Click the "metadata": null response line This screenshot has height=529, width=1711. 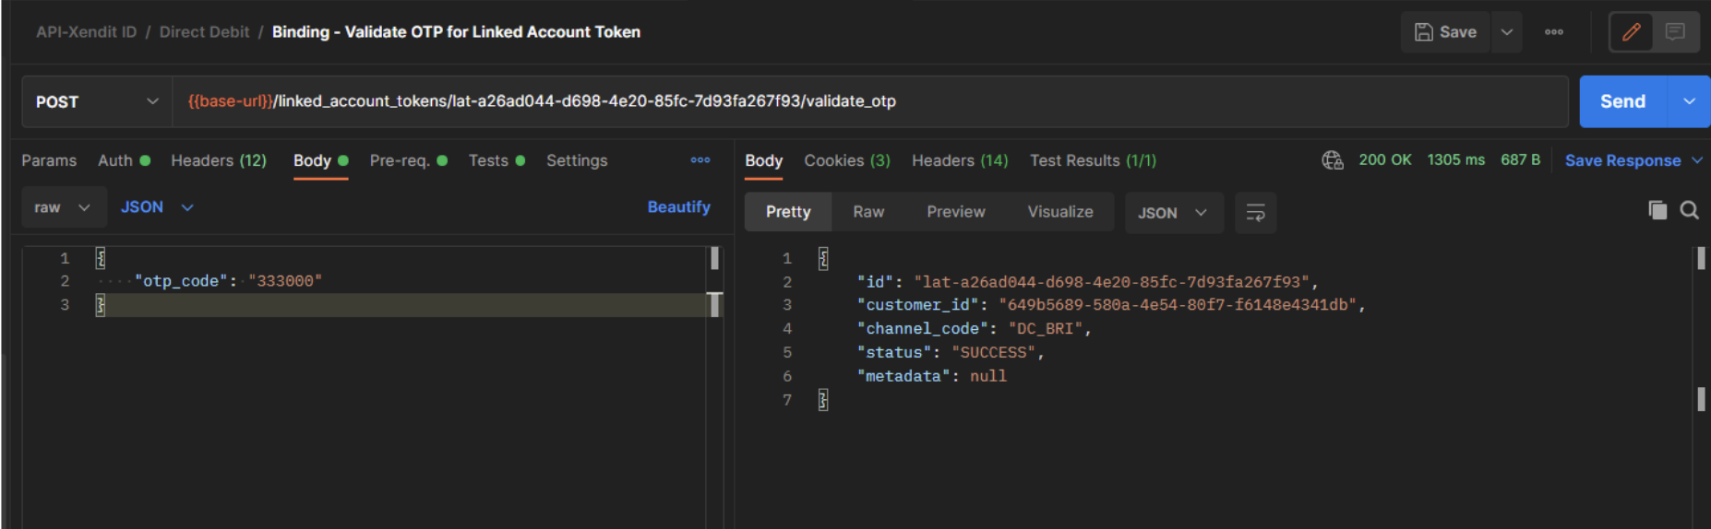932,377
